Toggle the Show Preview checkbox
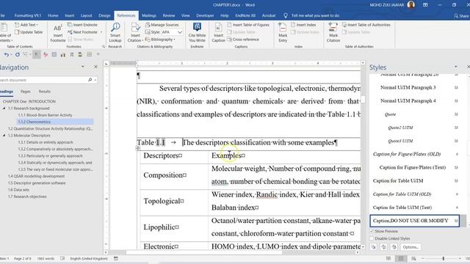The width and height of the screenshot is (470, 264). point(372,231)
